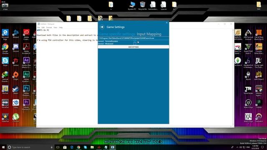Open the Format menu in Notepad
267x150 pixels.
pos(49,27)
